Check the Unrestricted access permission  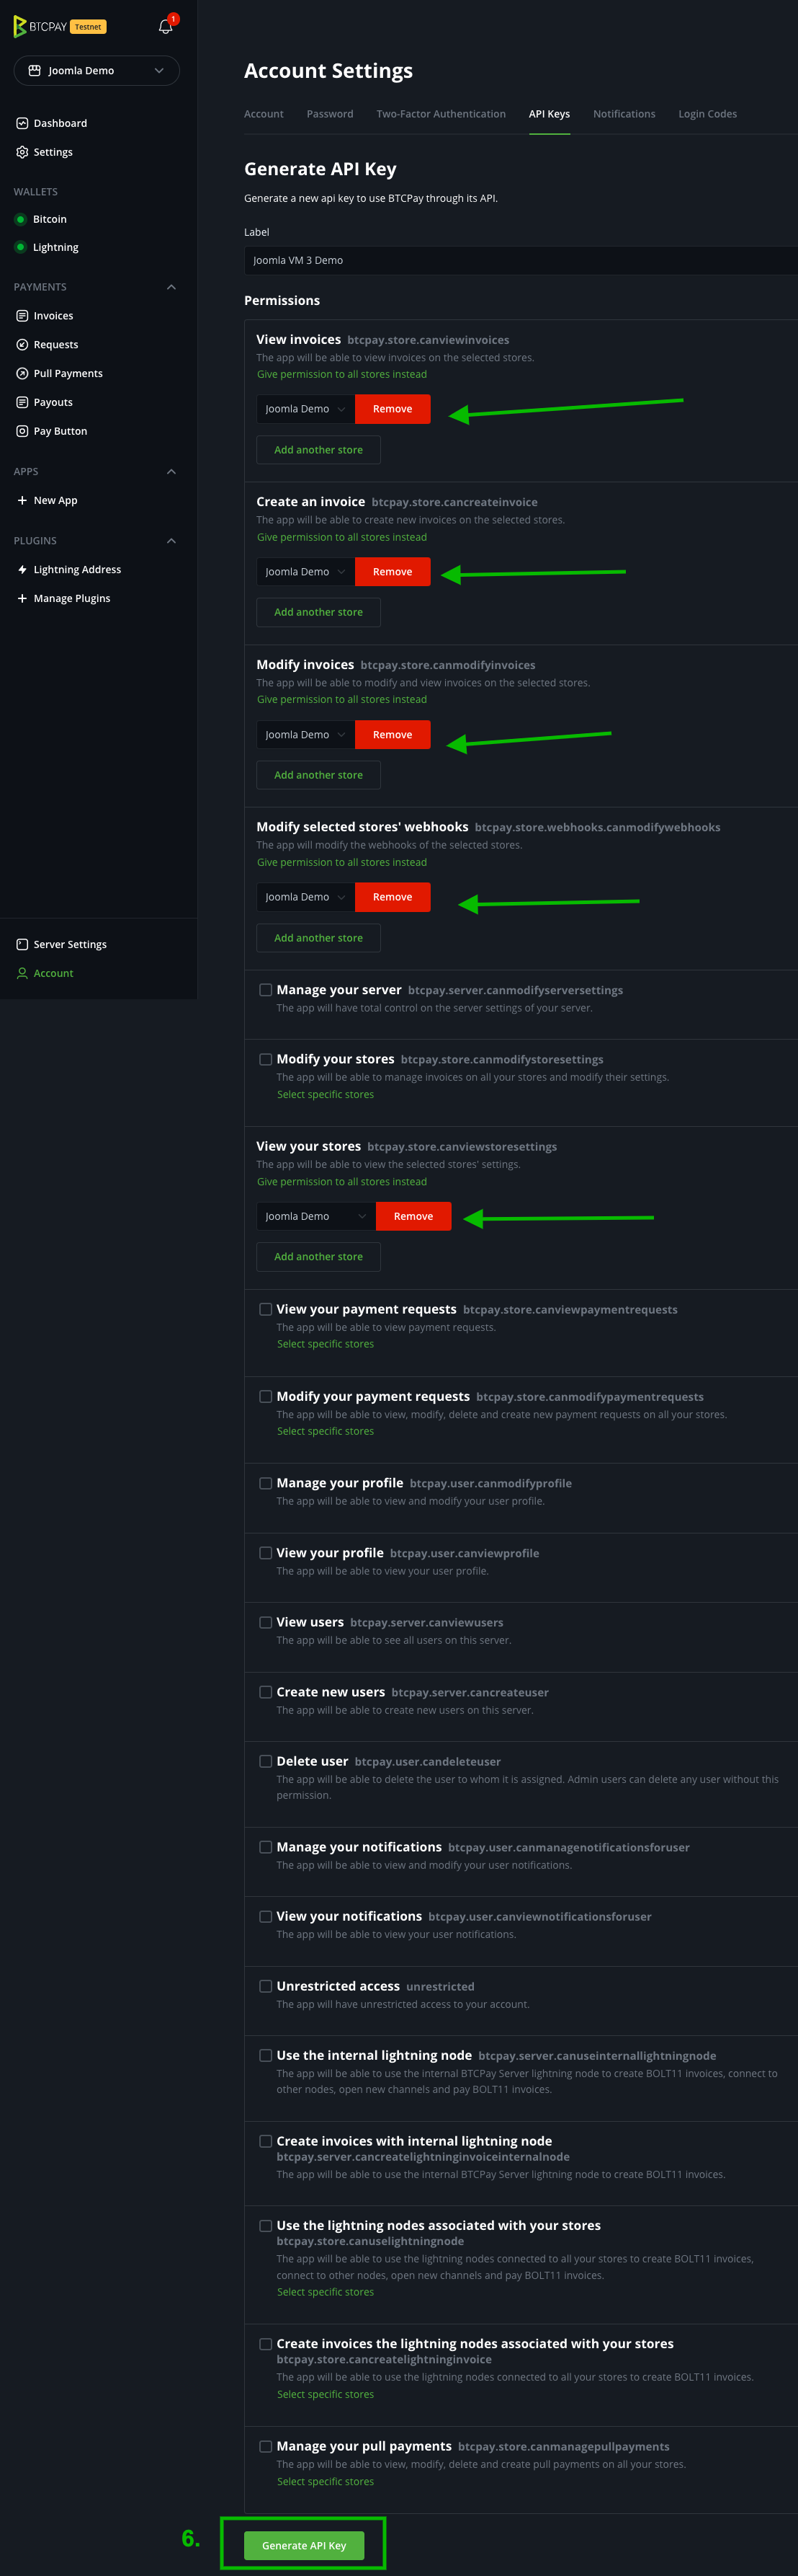[264, 1986]
